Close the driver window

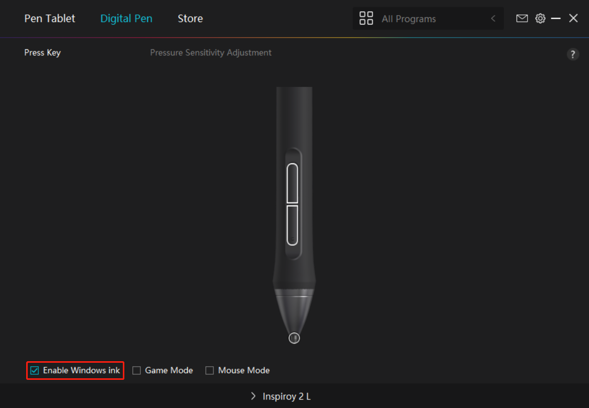[x=573, y=19]
